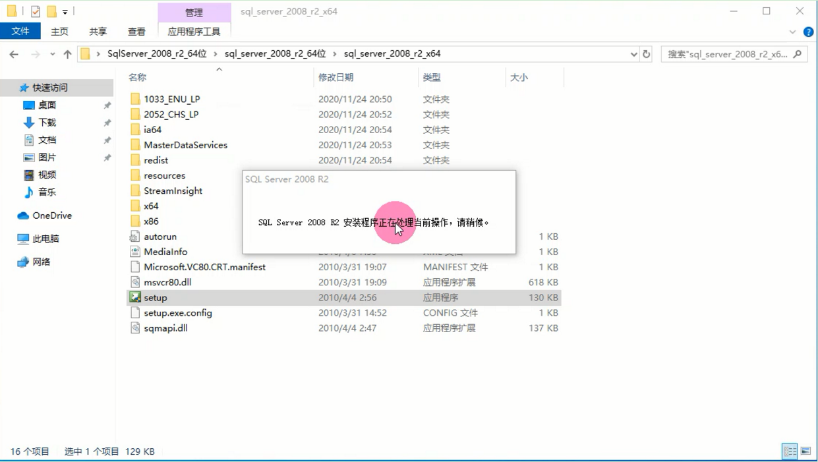Open 此电脑 in the navigation pane
The width and height of the screenshot is (818, 462).
tap(38, 239)
